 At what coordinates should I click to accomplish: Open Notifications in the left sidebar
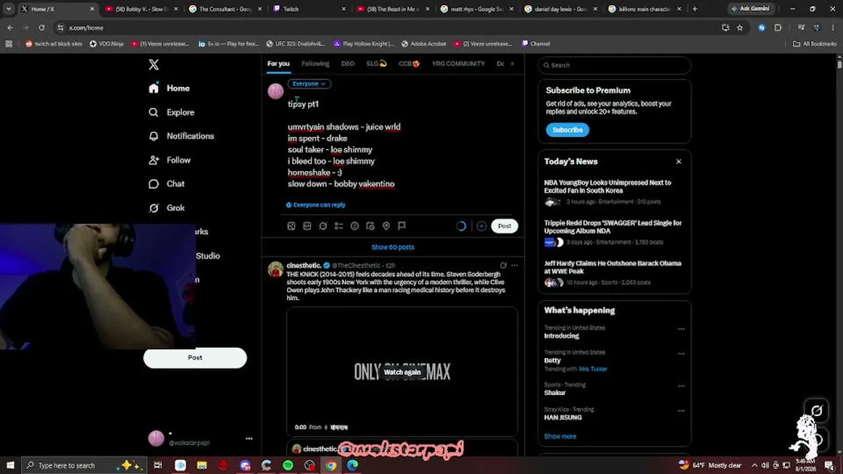(181, 136)
